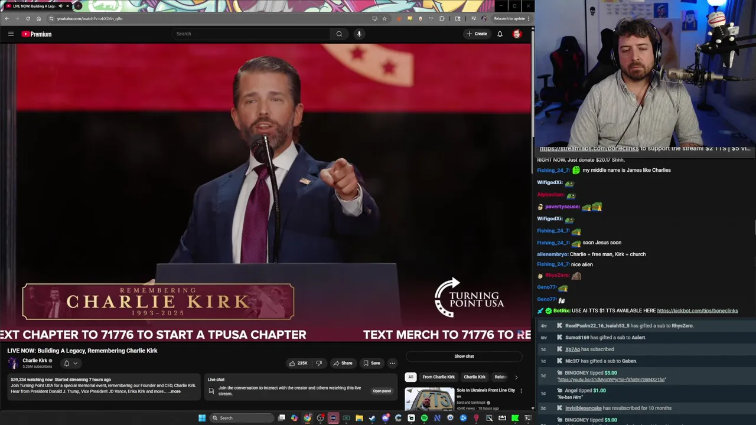The height and width of the screenshot is (425, 756).
Task: Open File Explorer from the taskbar
Action: [359, 418]
